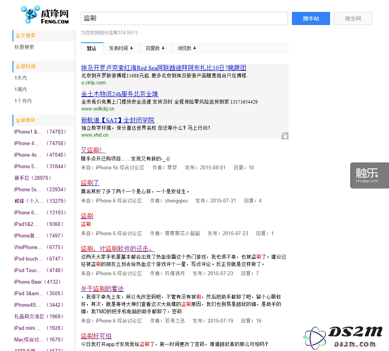389x351 pixels.
Task: Click the reply count 回复: 16
Action: pyautogui.click(x=252, y=321)
